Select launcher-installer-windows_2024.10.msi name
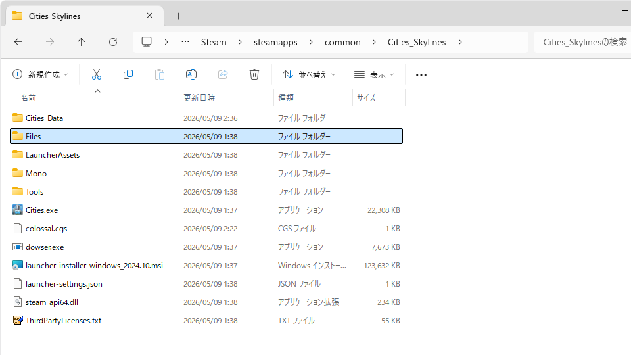Image resolution: width=631 pixels, height=355 pixels. coord(94,265)
